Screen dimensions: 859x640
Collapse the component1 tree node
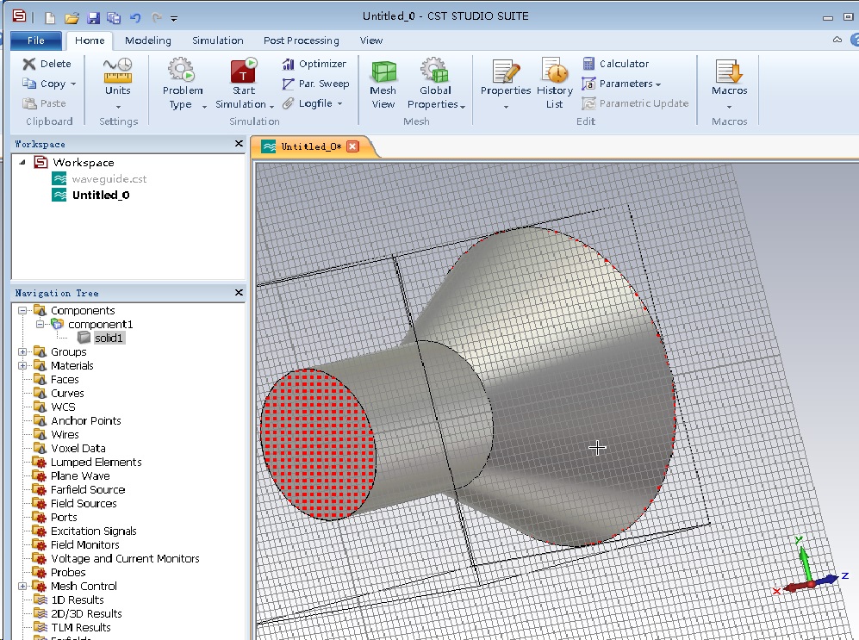(x=40, y=324)
